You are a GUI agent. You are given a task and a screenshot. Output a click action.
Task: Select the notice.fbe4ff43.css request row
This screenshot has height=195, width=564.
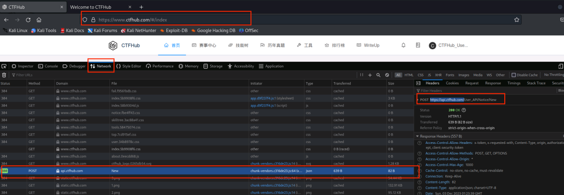tap(207, 113)
